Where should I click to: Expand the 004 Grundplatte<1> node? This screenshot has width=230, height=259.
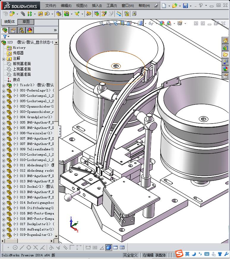[x=4, y=118]
